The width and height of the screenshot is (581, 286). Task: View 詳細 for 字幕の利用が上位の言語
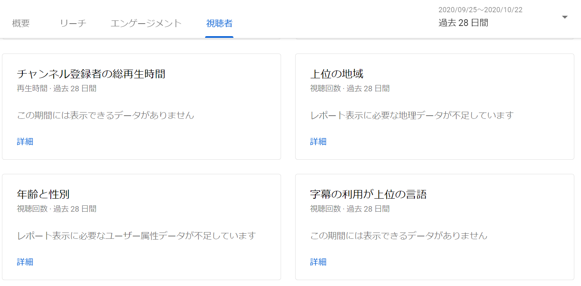(318, 262)
